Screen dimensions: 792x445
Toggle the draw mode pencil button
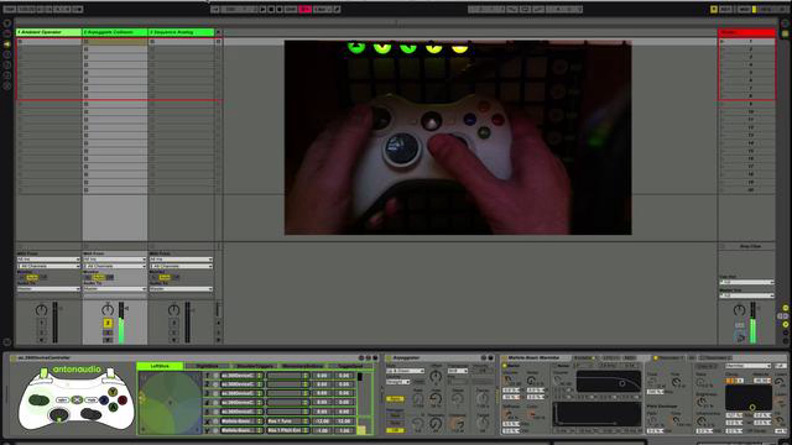(x=337, y=10)
